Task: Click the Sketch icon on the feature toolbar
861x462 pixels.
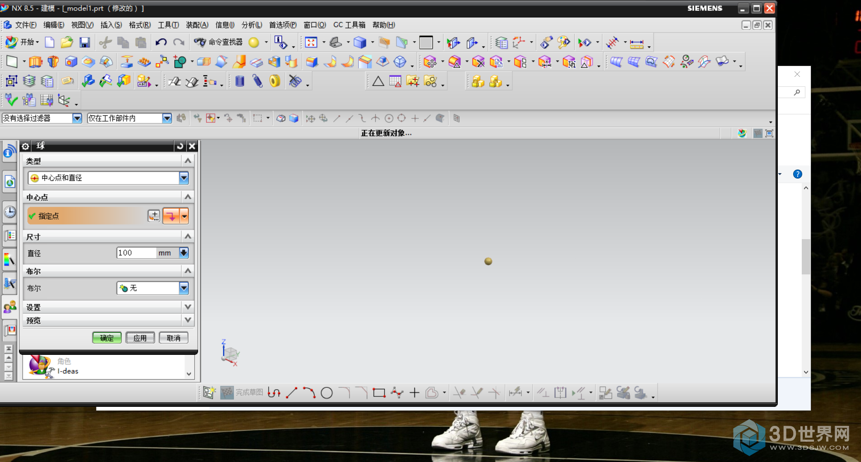Action: (12, 61)
